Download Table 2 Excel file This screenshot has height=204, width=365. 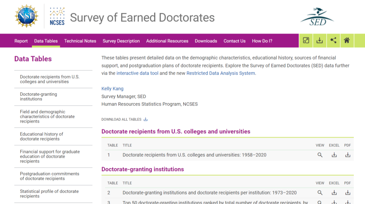334,193
